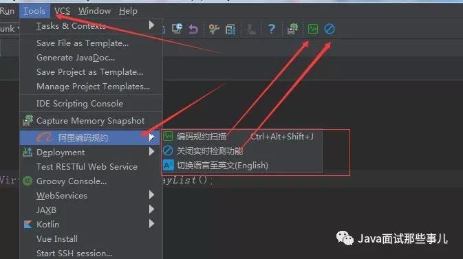
Task: Expand the Deployment submenu arrow
Action: (151, 152)
